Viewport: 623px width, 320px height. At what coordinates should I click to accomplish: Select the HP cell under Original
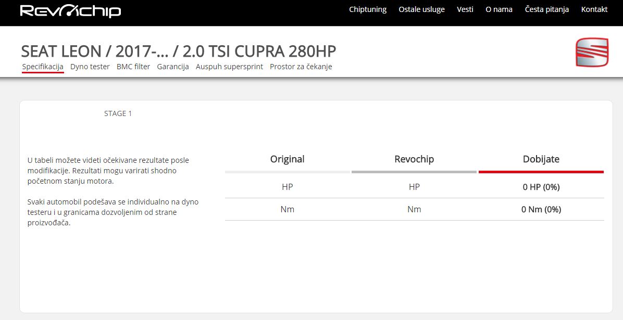(x=287, y=187)
